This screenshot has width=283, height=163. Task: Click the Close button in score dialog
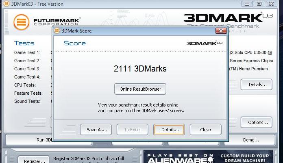tap(205, 130)
